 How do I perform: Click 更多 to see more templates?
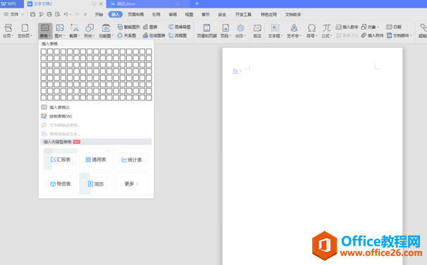coord(132,183)
